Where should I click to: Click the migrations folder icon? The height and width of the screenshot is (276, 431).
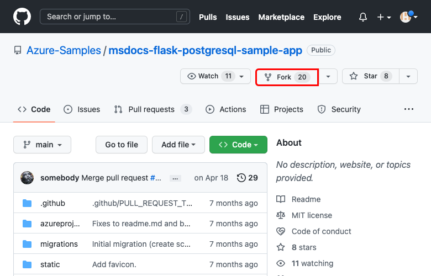[27, 244]
